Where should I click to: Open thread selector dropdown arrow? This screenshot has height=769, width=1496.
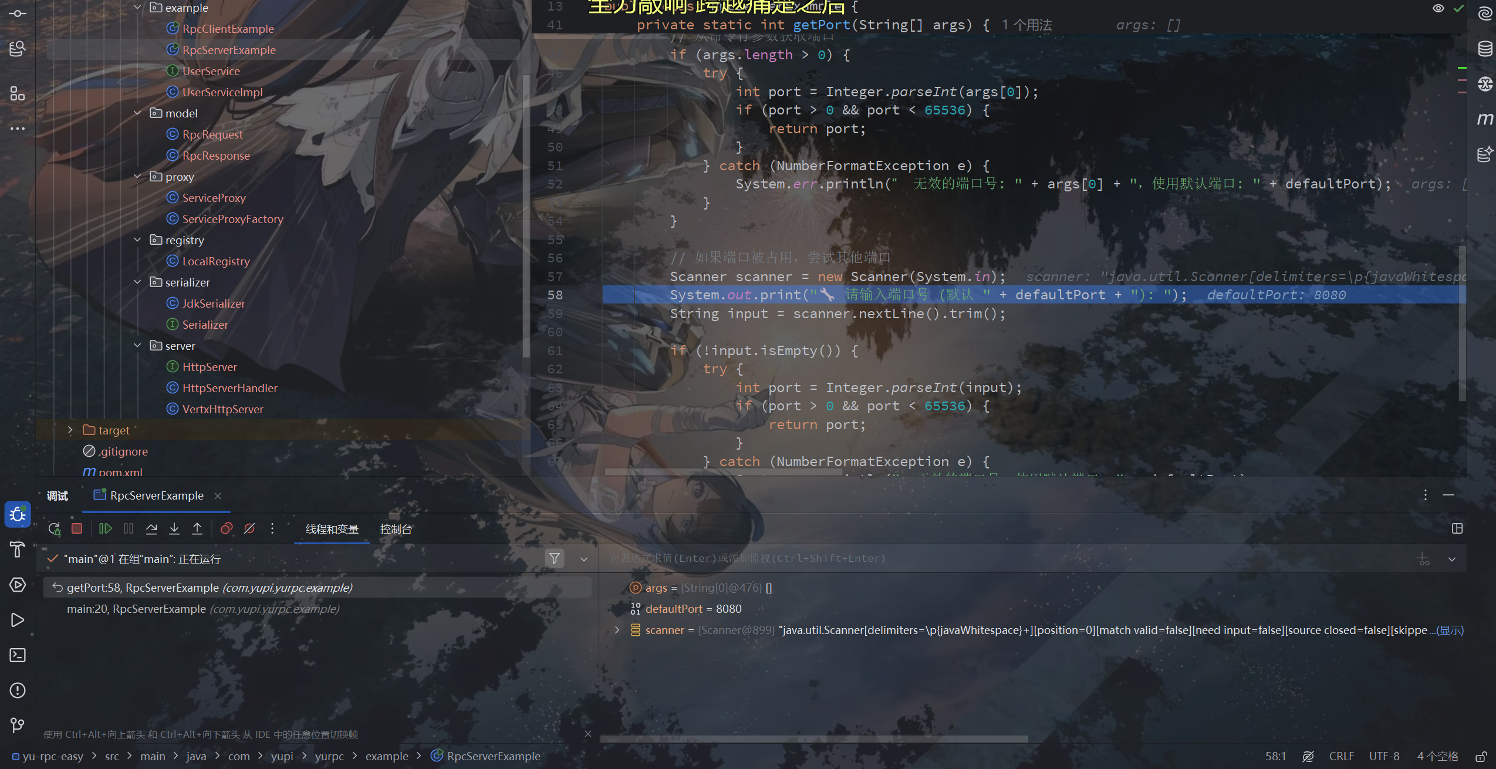click(584, 559)
